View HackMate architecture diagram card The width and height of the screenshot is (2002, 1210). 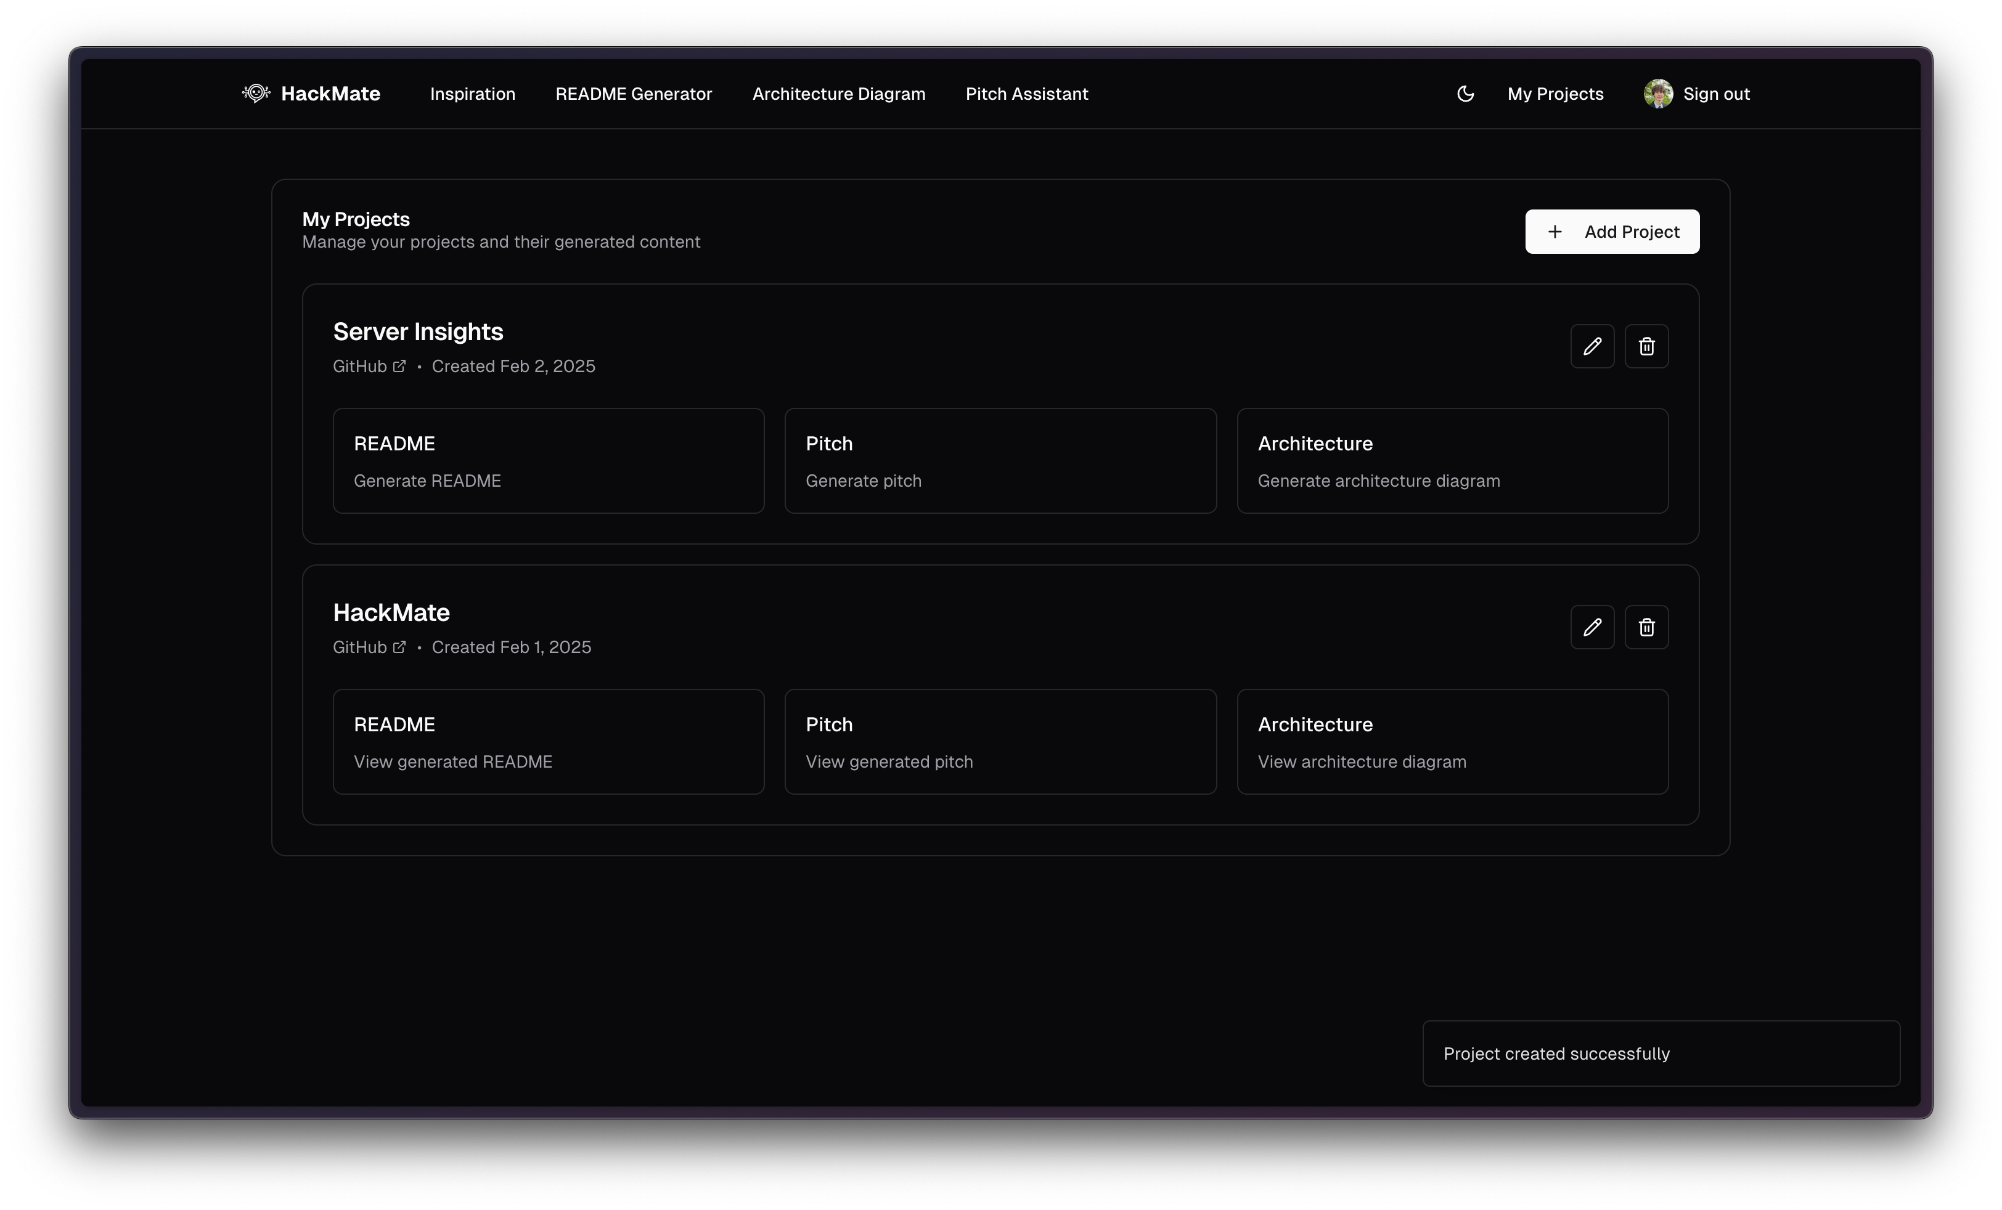1452,741
